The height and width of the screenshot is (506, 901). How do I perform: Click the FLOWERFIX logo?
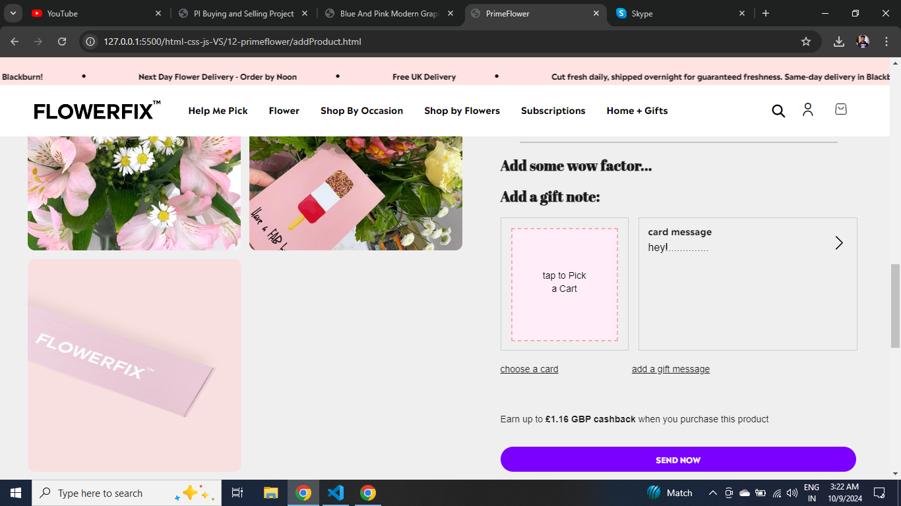coord(97,111)
